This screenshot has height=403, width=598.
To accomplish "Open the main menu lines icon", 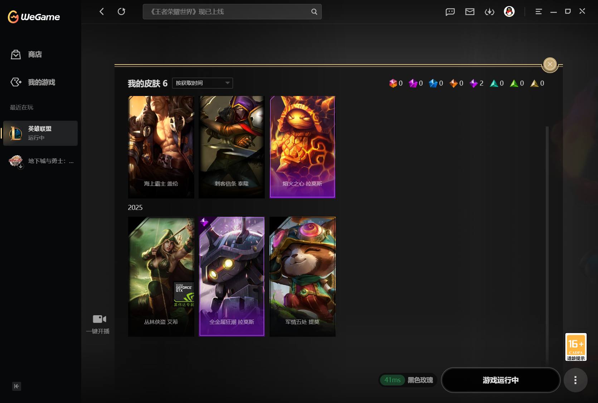I will (538, 11).
